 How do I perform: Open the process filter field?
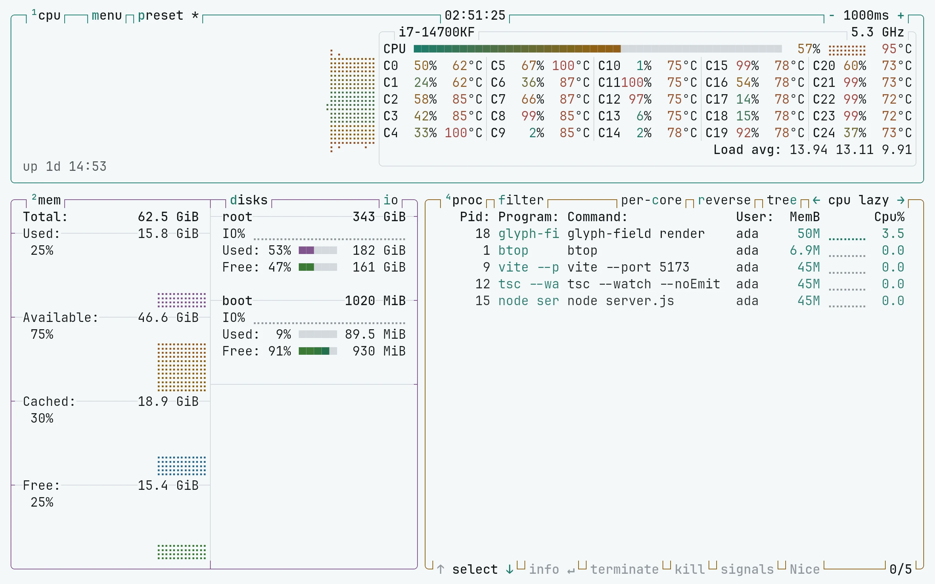pyautogui.click(x=521, y=200)
